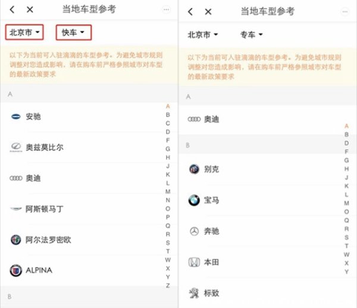Click the 标致 lion logo
This screenshot has height=308, width=357.
pos(193,293)
